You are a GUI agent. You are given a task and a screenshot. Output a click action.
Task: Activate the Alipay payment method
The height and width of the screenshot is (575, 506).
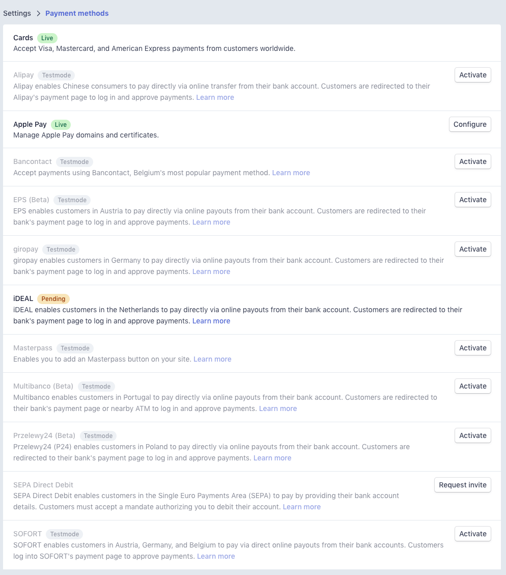472,75
